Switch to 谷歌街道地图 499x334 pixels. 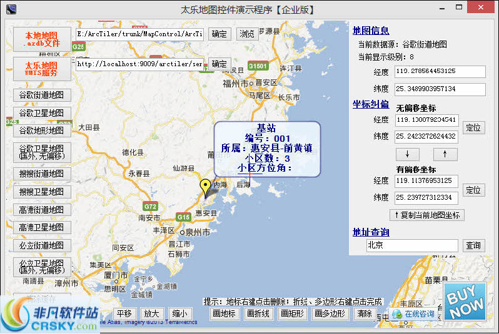tap(42, 95)
